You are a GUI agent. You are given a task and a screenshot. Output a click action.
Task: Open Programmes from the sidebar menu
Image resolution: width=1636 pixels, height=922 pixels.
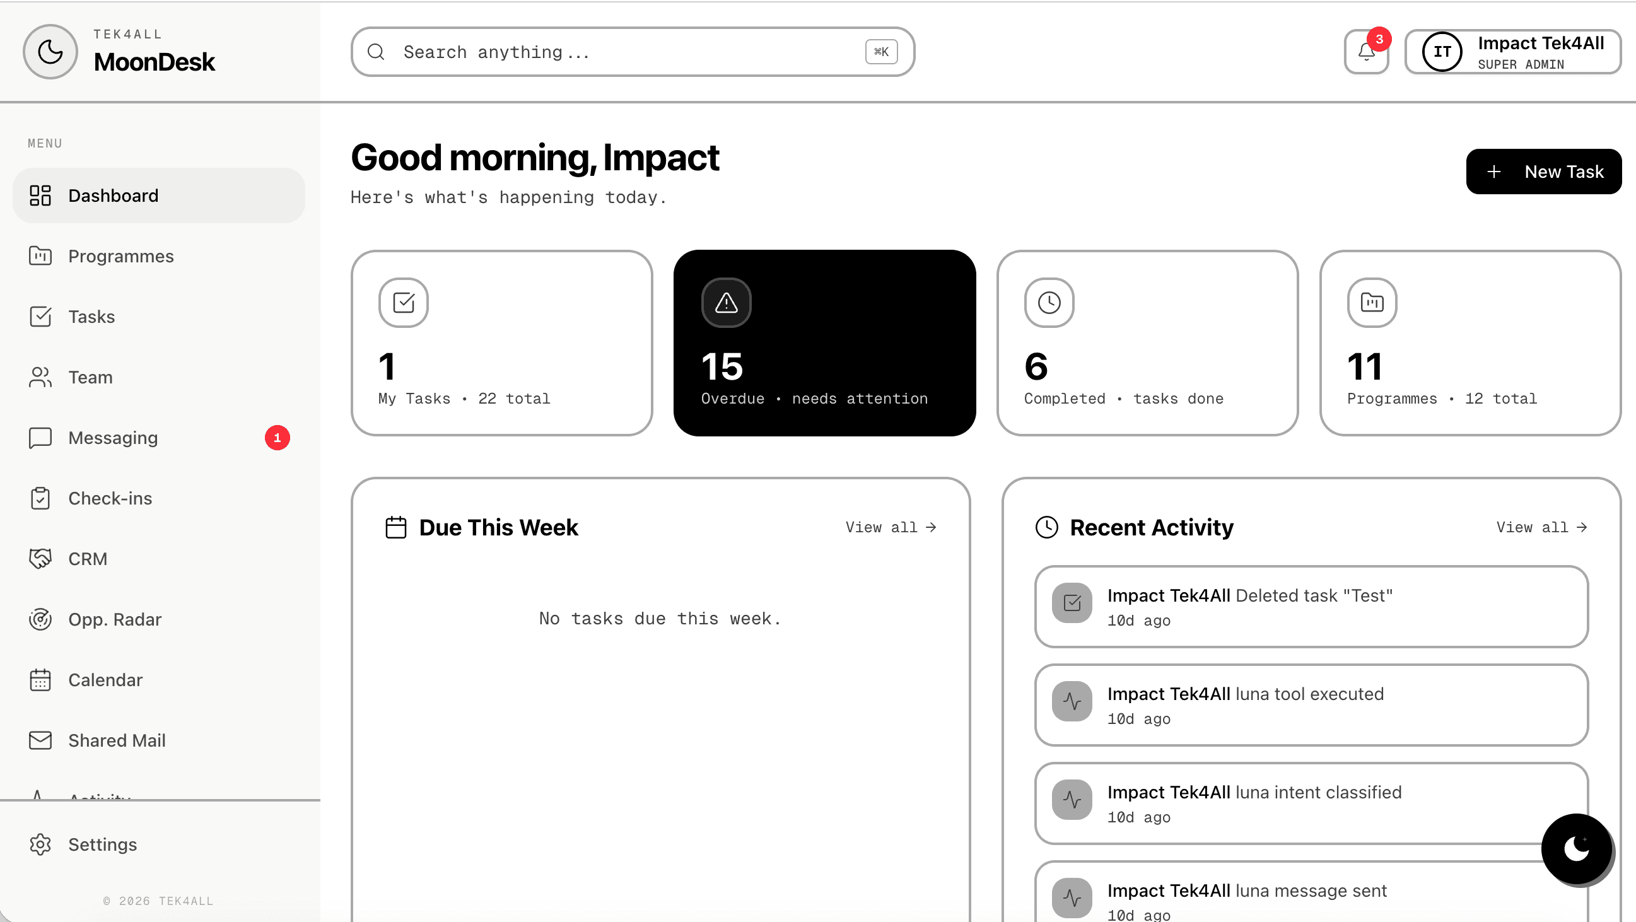[x=120, y=256]
